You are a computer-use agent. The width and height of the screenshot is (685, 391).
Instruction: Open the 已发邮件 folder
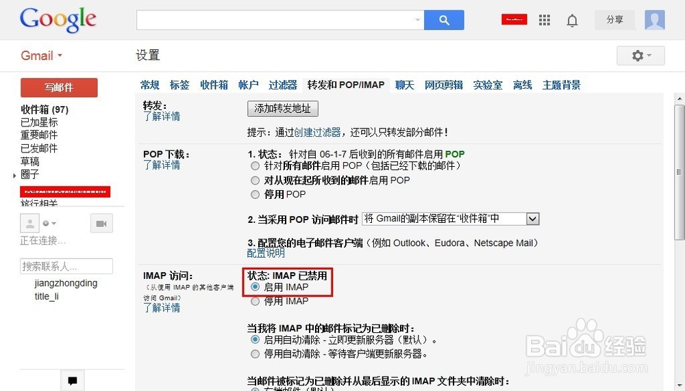pyautogui.click(x=39, y=148)
